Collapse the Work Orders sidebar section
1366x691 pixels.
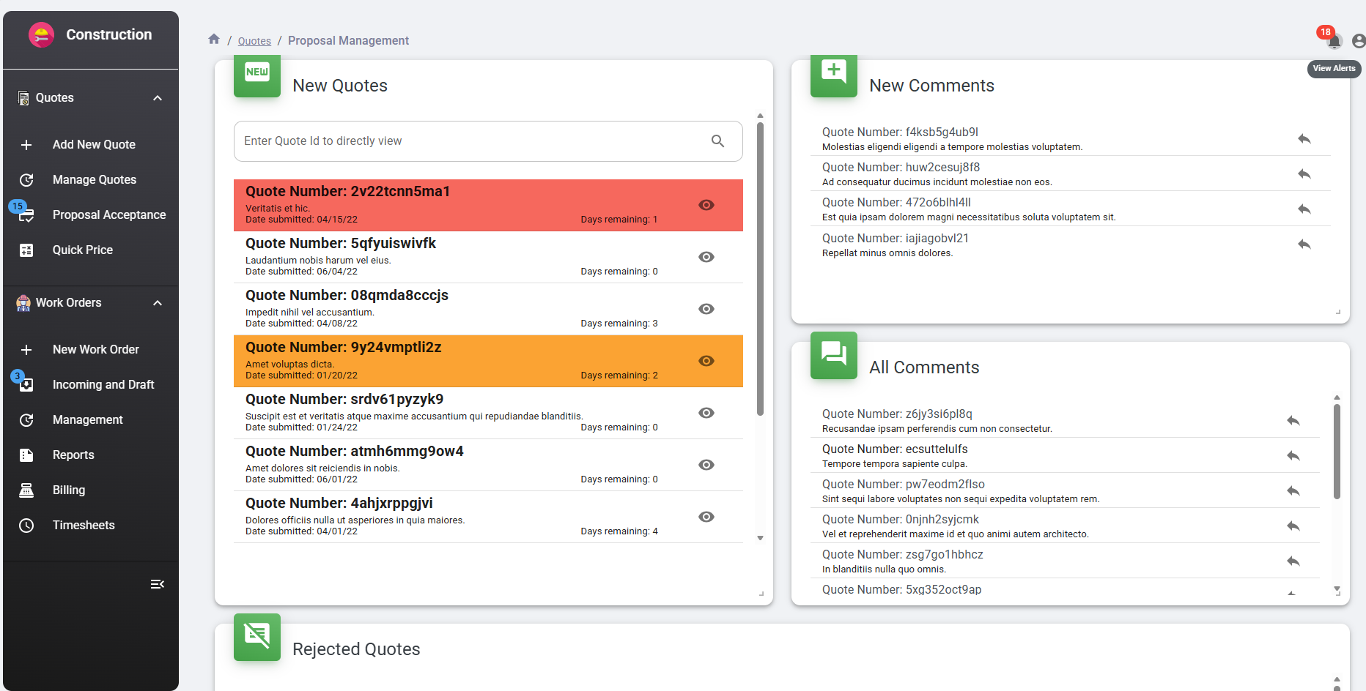point(158,303)
